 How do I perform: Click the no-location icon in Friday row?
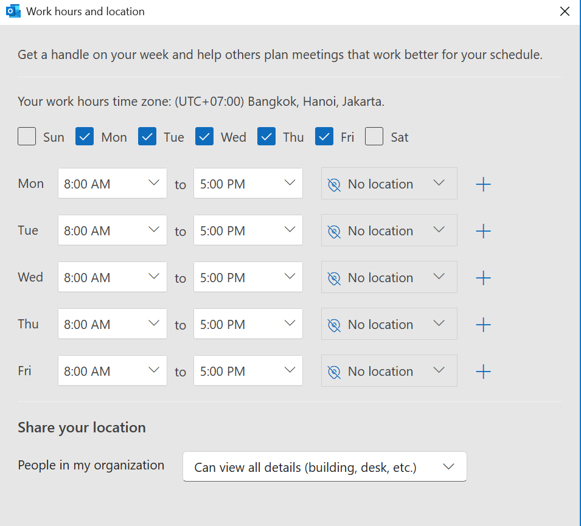(334, 372)
